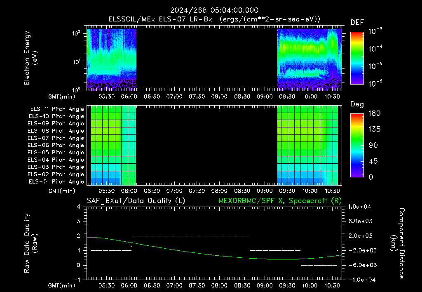
Task: Click the 10^-4 DEF scale value
Action: click(x=375, y=48)
